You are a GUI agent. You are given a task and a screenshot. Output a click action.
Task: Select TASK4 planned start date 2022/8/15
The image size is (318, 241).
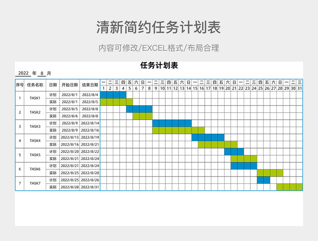[x=70, y=137]
